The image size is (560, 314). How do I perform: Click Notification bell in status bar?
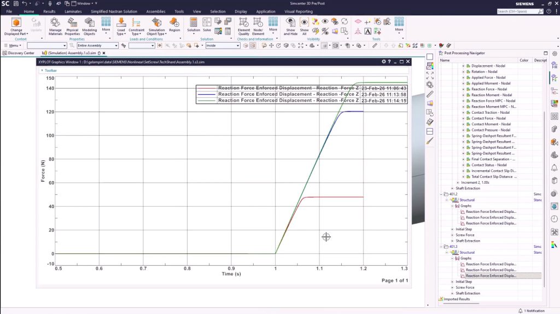521,311
